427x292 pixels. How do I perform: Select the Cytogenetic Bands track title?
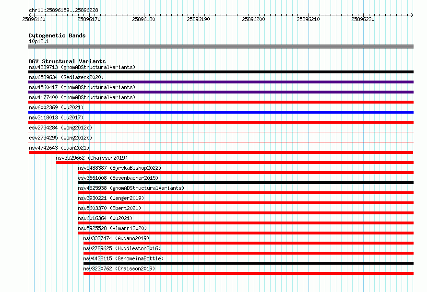coord(57,35)
